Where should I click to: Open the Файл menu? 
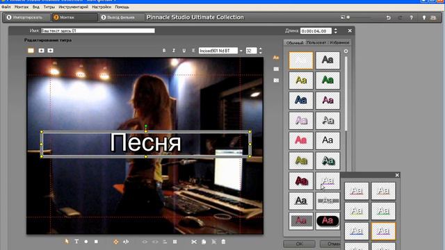[6, 7]
